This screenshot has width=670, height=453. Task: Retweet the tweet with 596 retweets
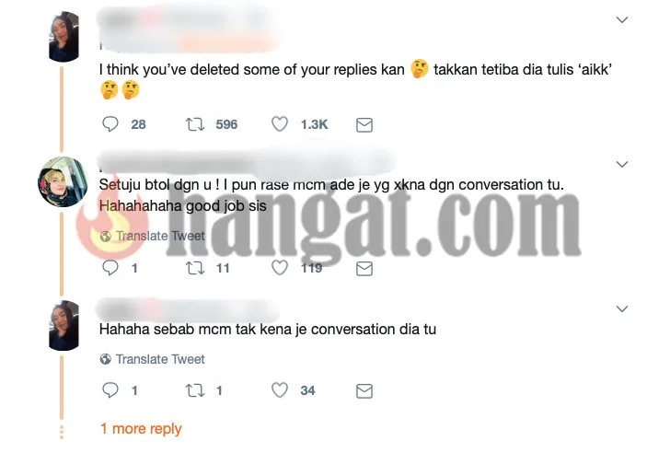coord(195,124)
